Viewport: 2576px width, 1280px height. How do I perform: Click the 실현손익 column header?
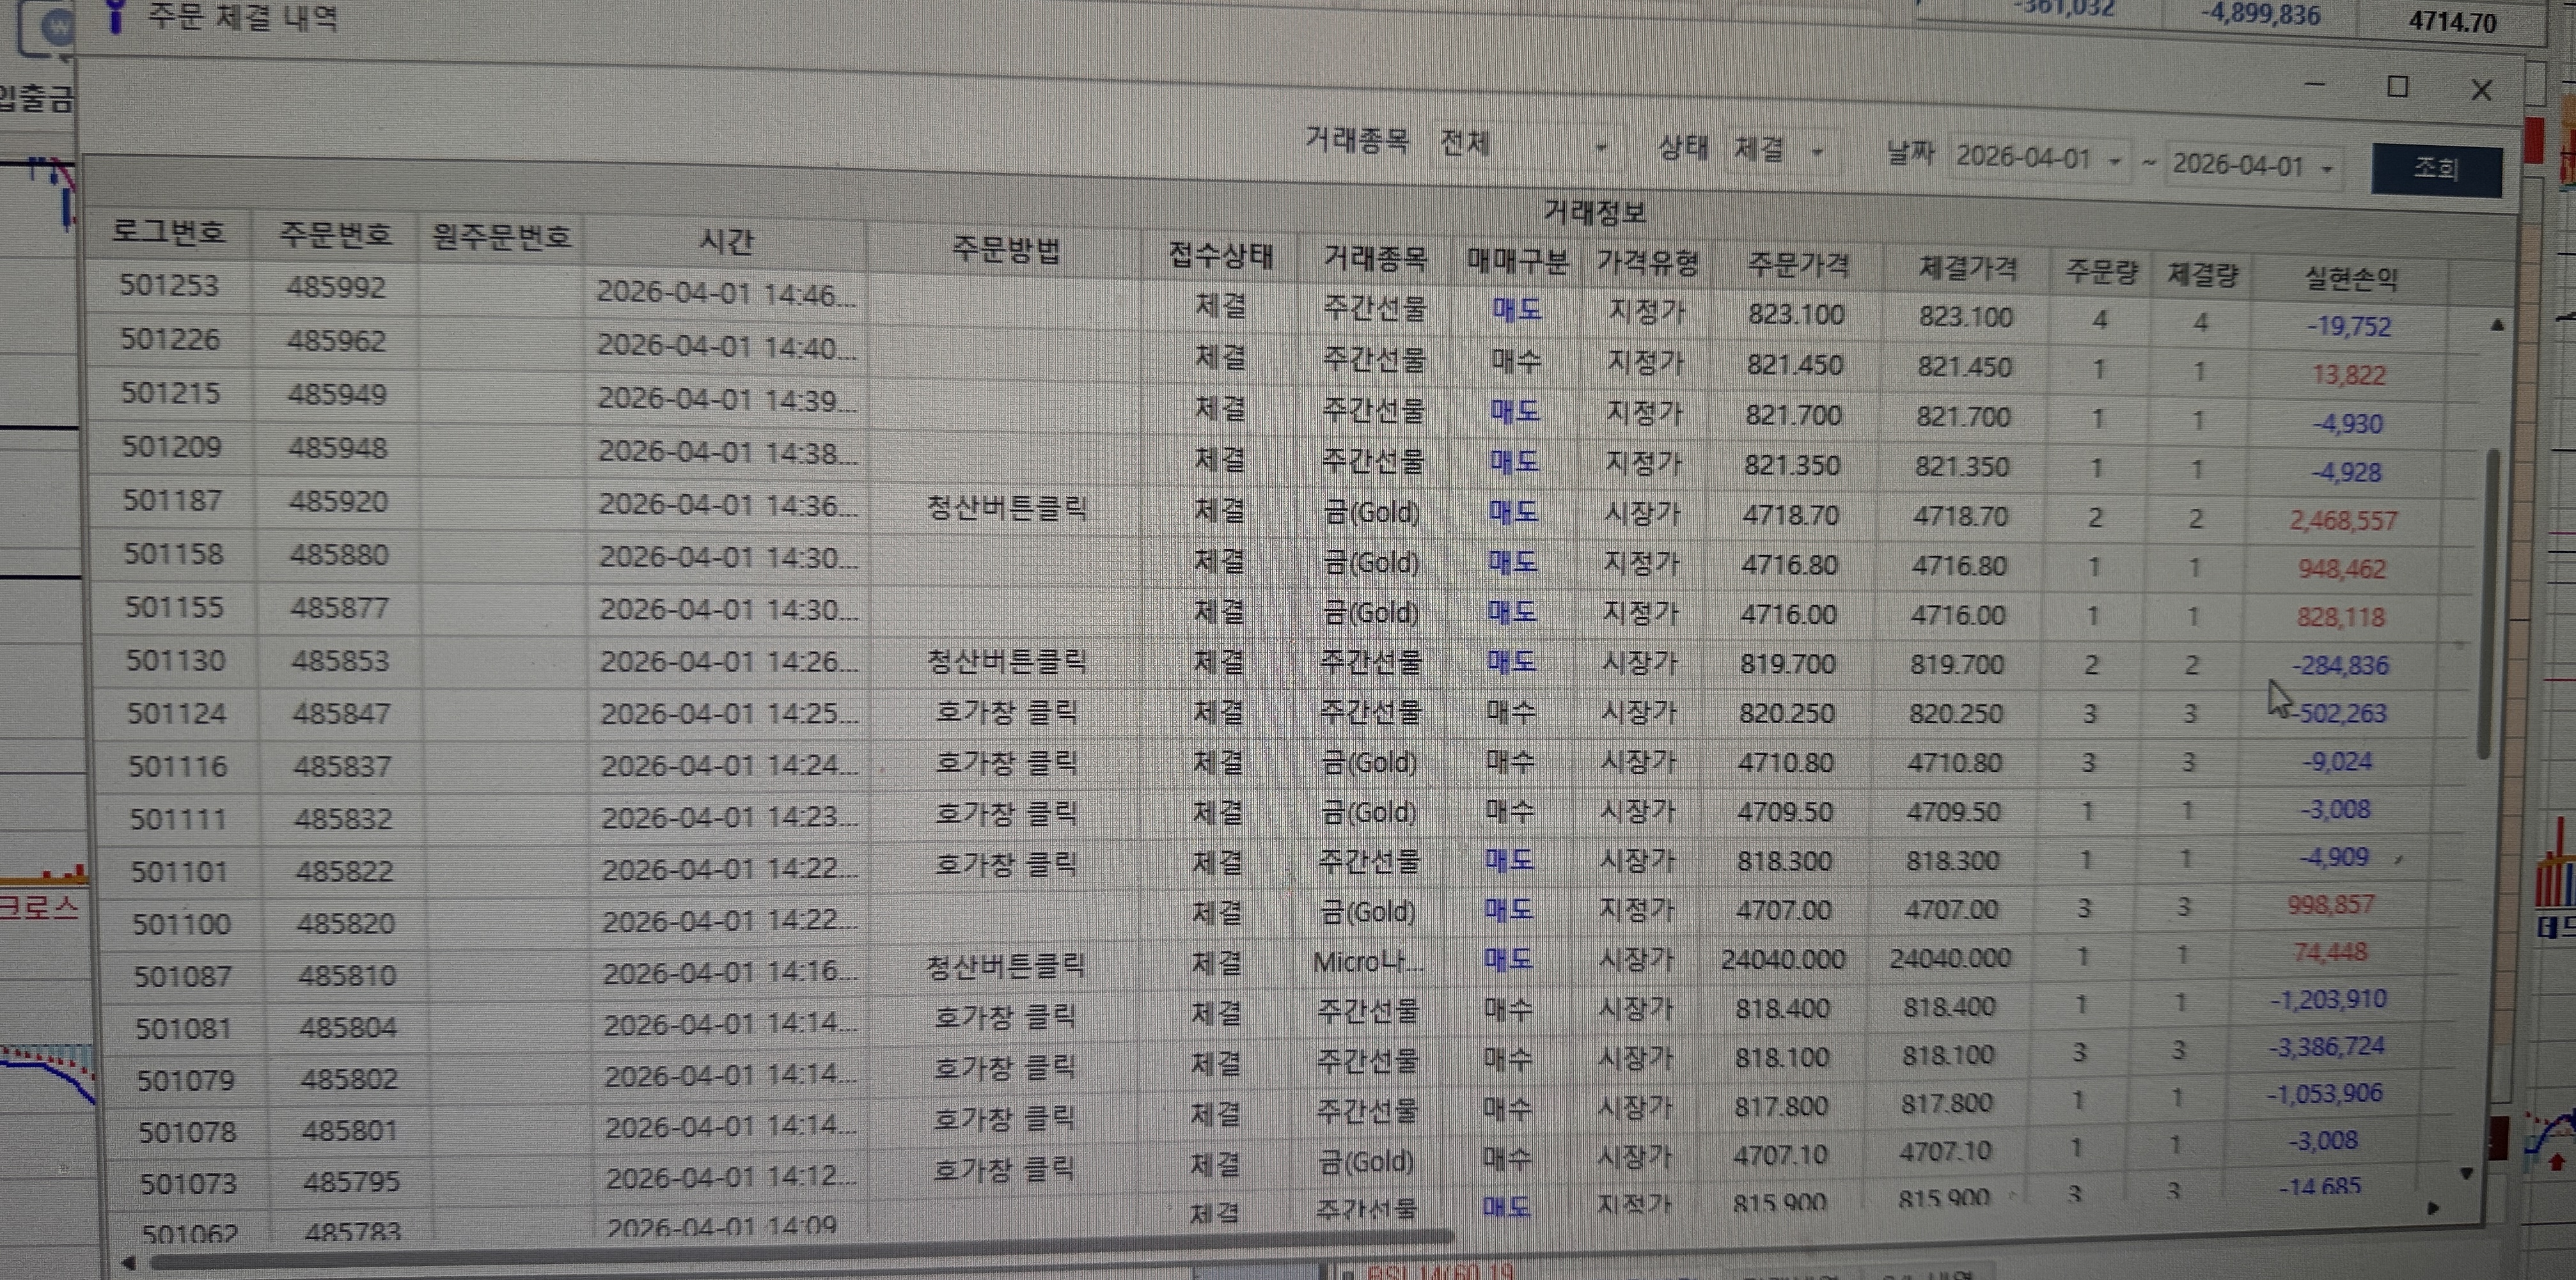click(2351, 278)
